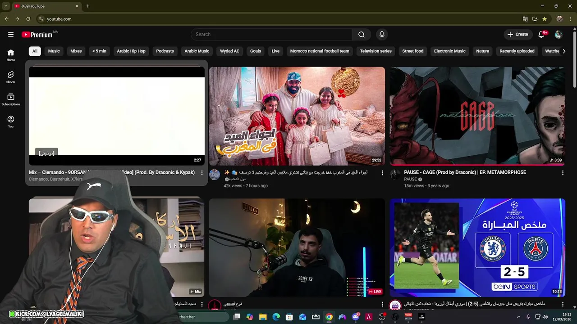Toggle the bookmark star icon
Image resolution: width=577 pixels, height=324 pixels.
[545, 19]
